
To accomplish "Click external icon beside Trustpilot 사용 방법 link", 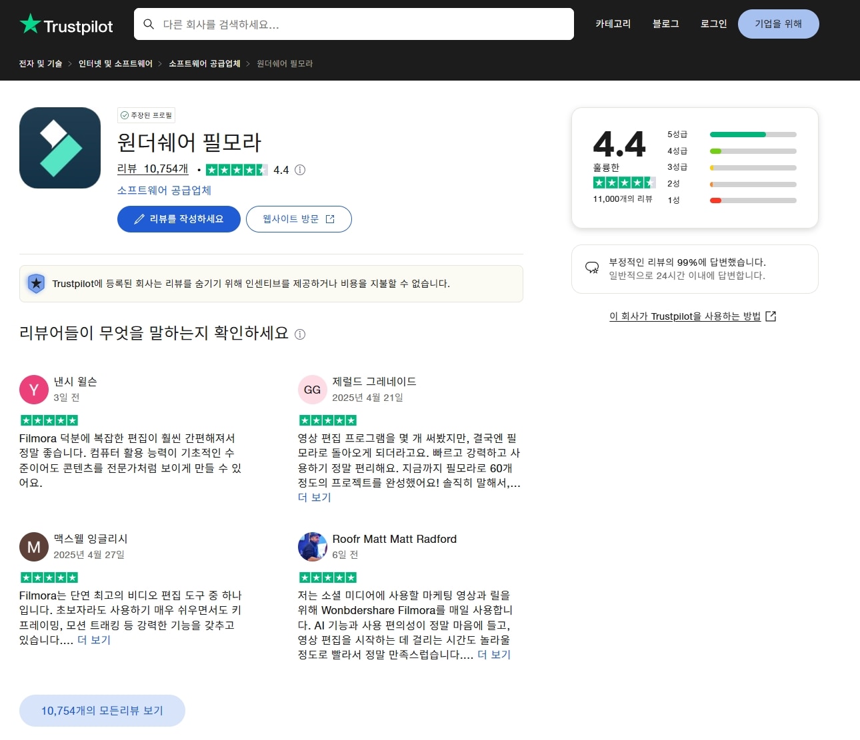I will [771, 316].
